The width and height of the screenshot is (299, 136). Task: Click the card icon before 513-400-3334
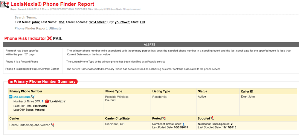pos(11,97)
